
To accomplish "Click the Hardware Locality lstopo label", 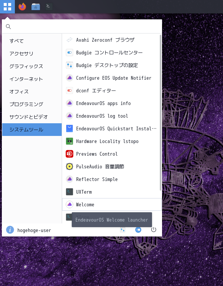I will point(107,142).
